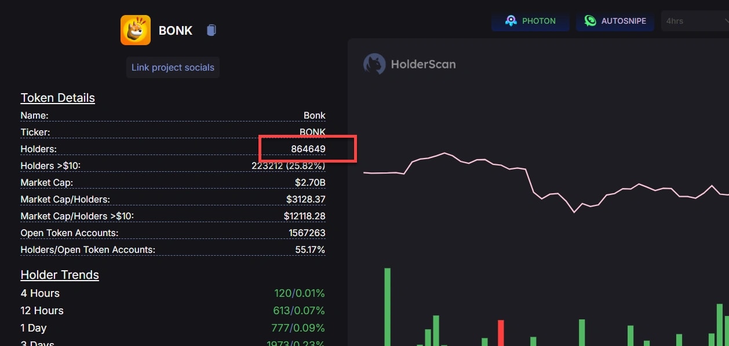Open the AUTOSNIPE trading link
The width and height of the screenshot is (729, 346).
(615, 21)
